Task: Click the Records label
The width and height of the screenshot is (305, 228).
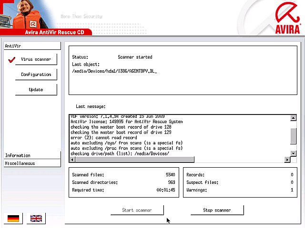Action: pyautogui.click(x=195, y=175)
